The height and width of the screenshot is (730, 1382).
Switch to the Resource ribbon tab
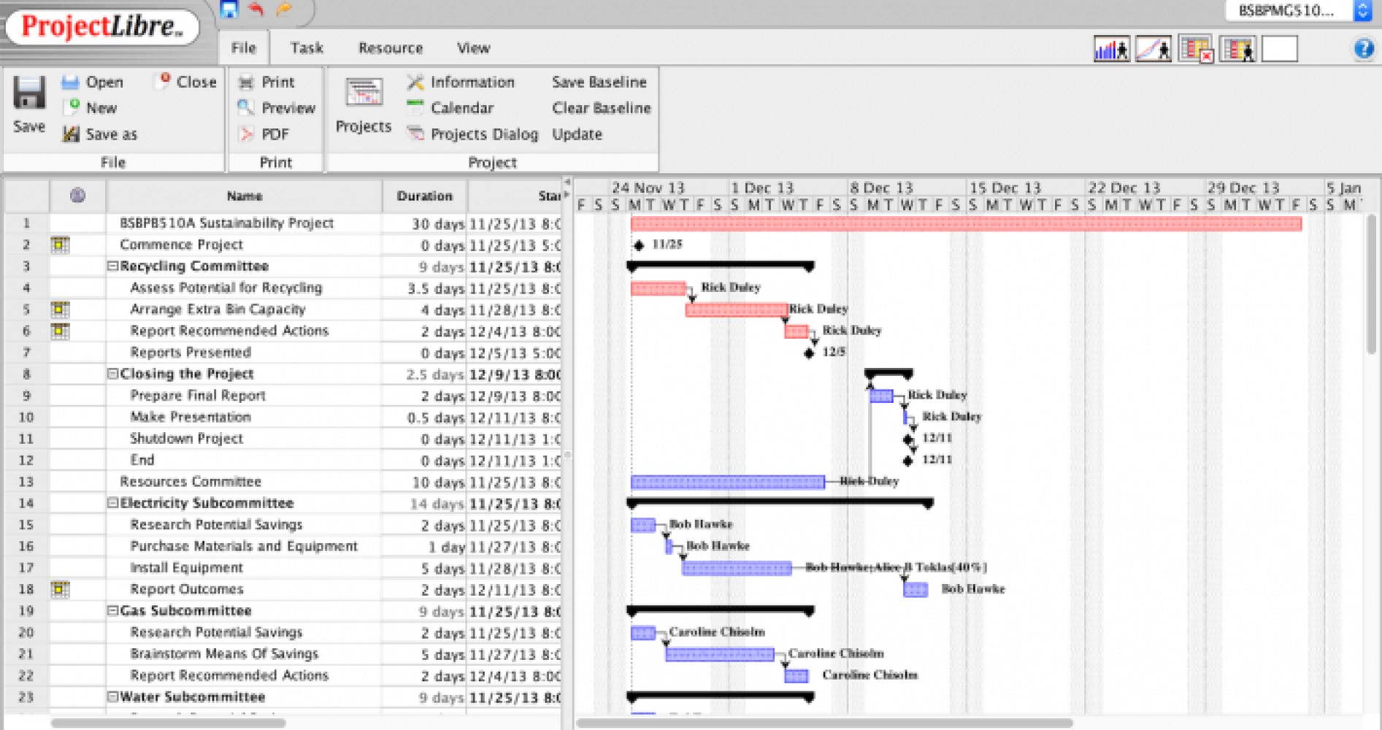391,48
